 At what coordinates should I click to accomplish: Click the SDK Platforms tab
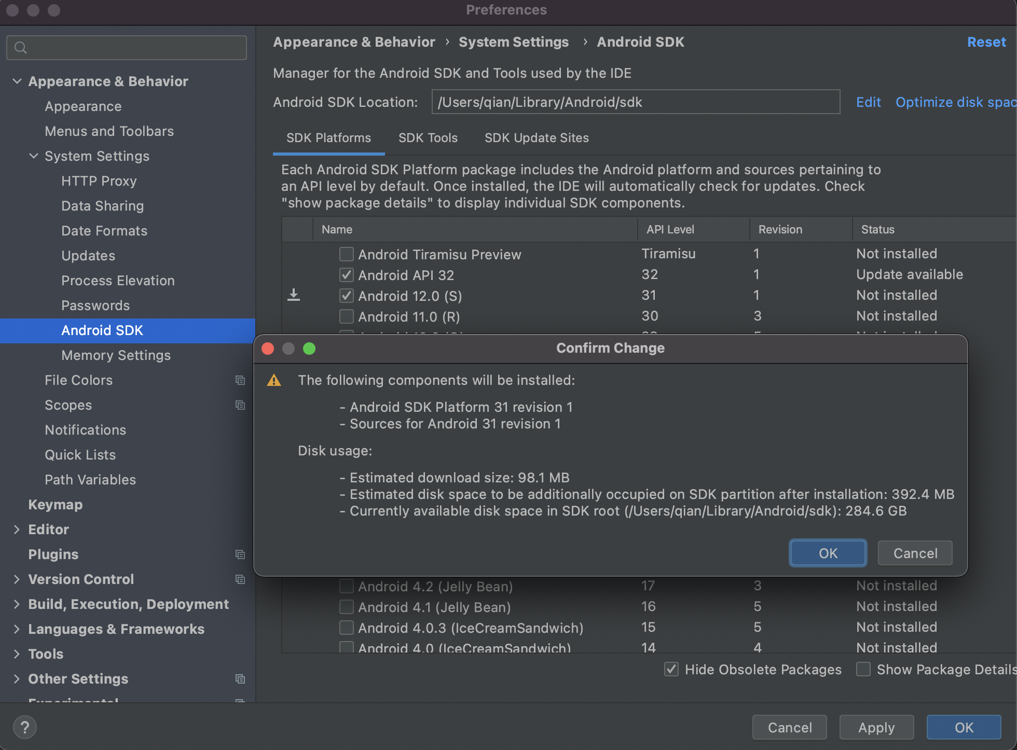coord(328,137)
